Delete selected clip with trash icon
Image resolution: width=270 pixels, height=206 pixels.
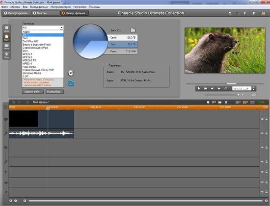226,102
